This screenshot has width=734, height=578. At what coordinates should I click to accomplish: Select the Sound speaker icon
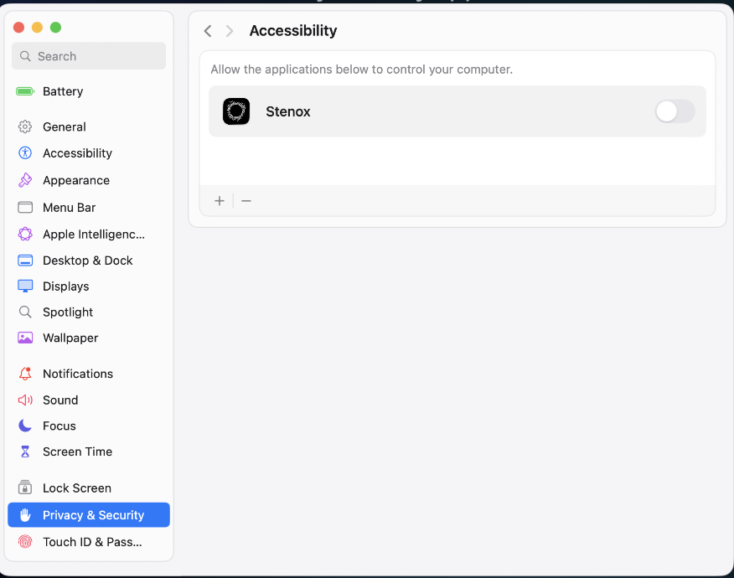pyautogui.click(x=25, y=400)
